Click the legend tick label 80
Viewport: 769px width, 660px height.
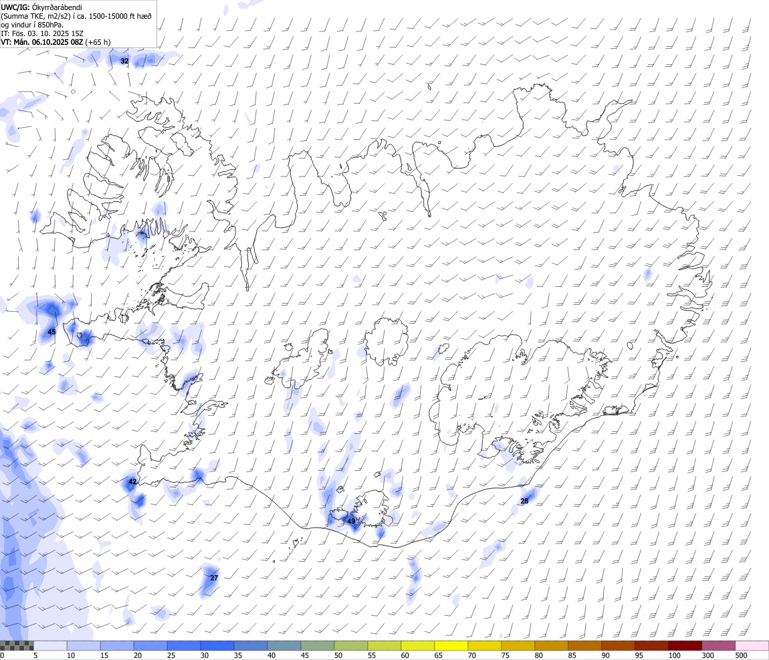click(539, 655)
